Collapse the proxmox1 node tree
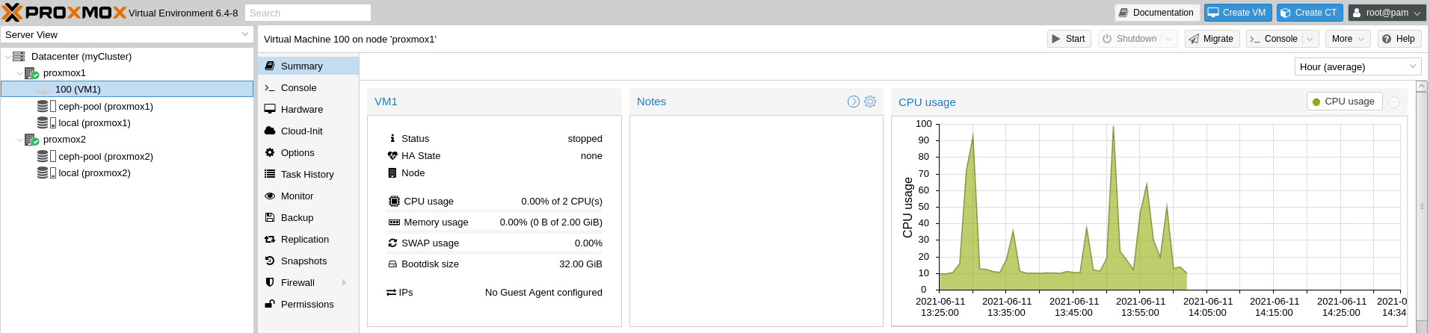The height and width of the screenshot is (333, 1430). pyautogui.click(x=19, y=73)
